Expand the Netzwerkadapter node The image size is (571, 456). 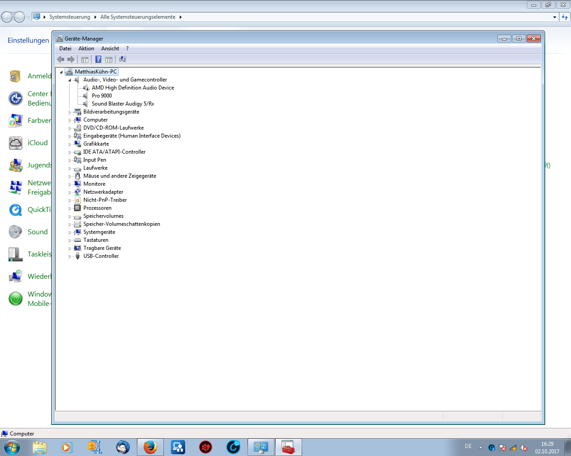point(70,192)
